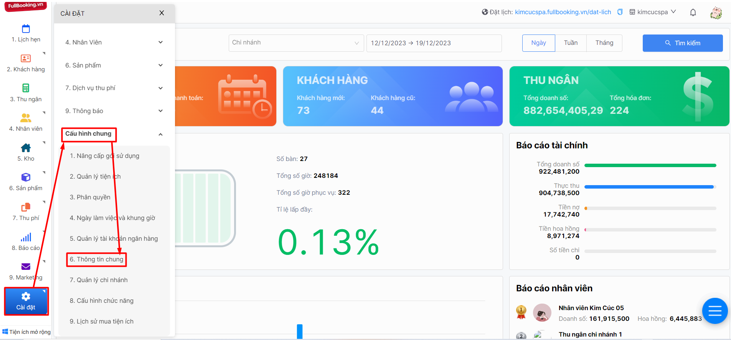Switch to the Tuần tab
The width and height of the screenshot is (731, 340).
(x=571, y=43)
